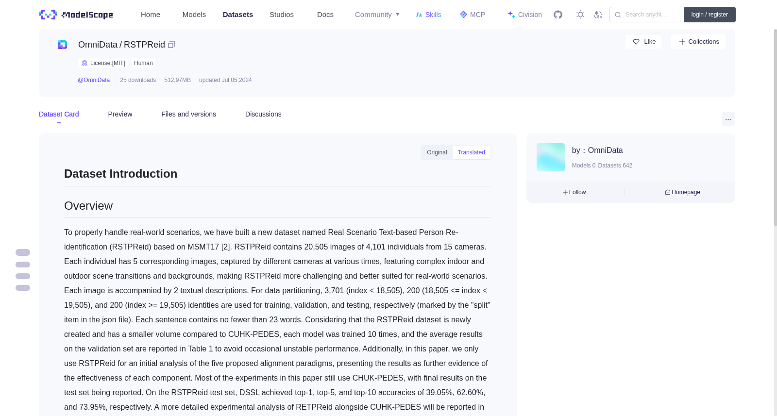Add dataset to Collections

(698, 42)
